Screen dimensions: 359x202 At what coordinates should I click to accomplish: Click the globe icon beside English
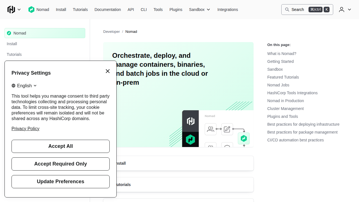(13, 86)
